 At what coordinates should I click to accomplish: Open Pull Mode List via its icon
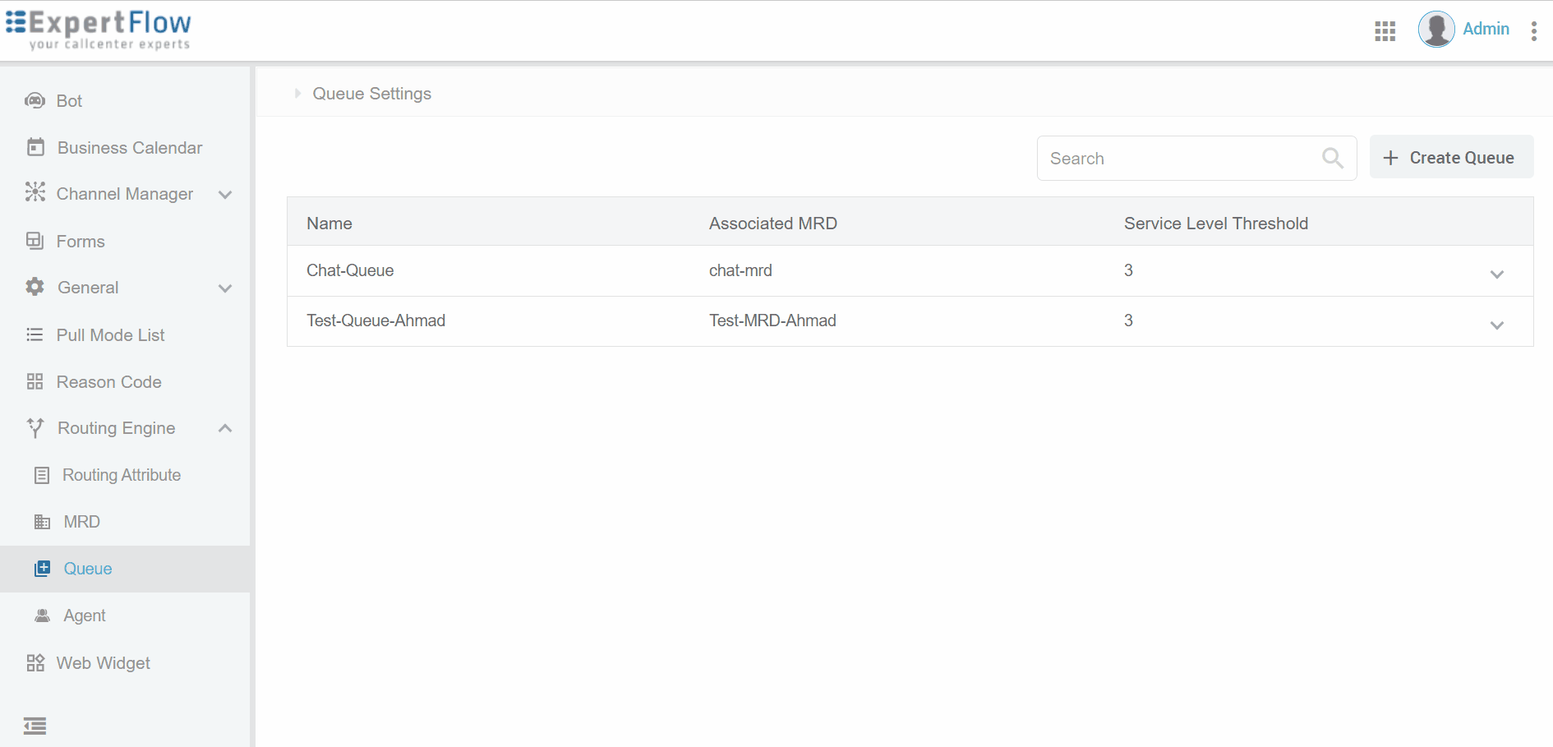pyautogui.click(x=35, y=334)
